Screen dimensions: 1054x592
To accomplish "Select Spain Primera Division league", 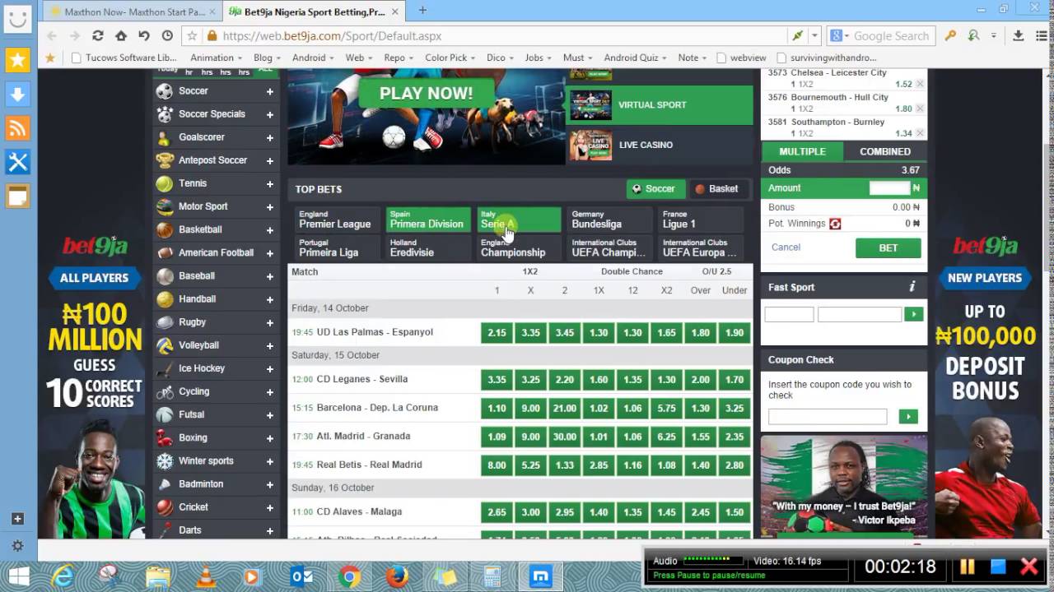I will pyautogui.click(x=427, y=220).
